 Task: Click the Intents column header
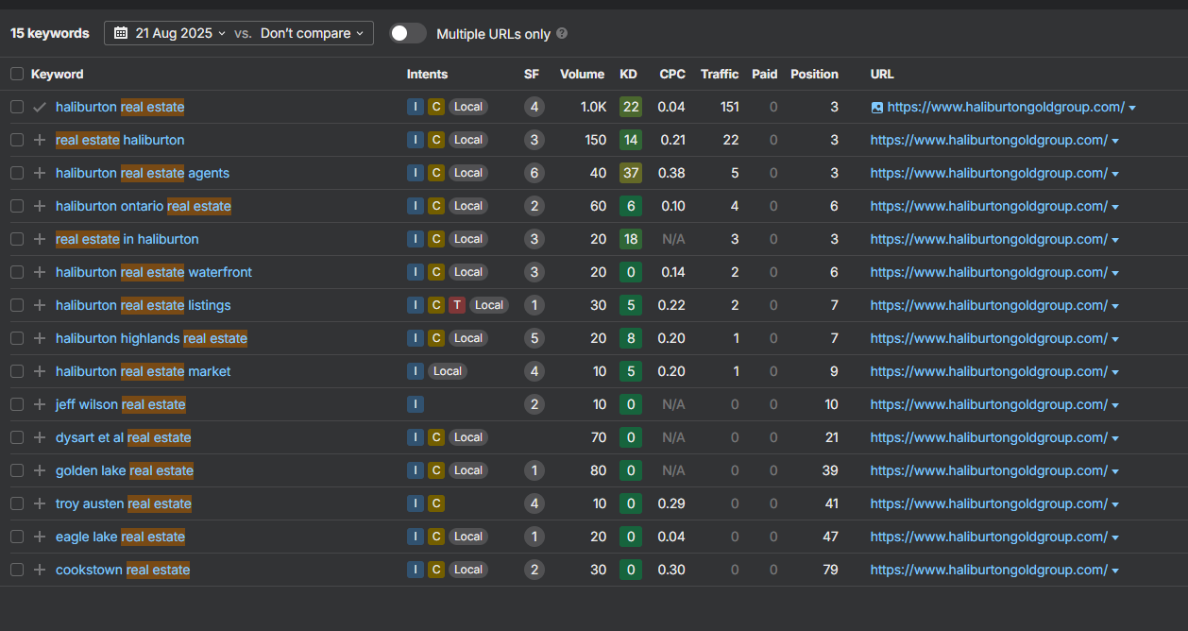[427, 74]
